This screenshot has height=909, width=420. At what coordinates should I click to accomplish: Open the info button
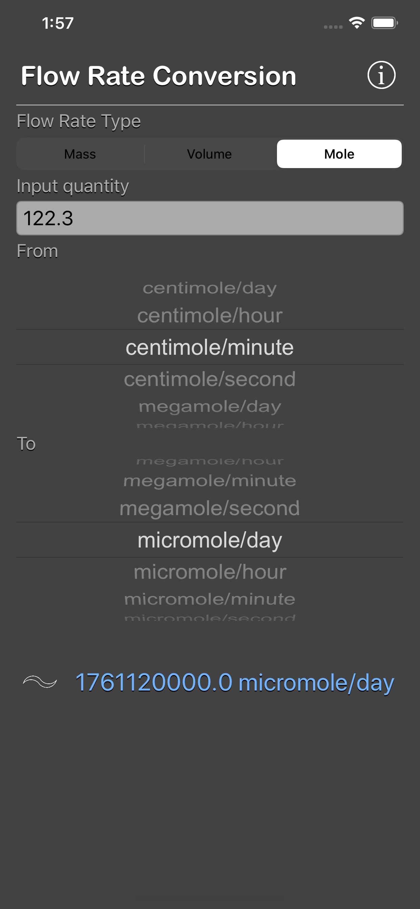pos(381,75)
